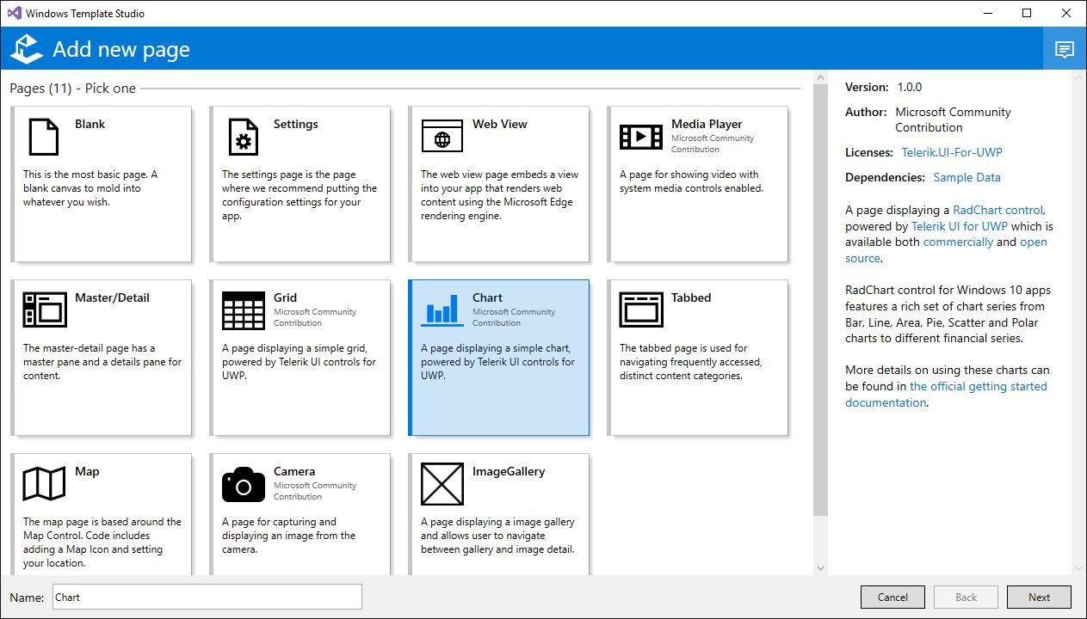1087x619 pixels.
Task: Click the page list scroll down arrow
Action: 819,568
